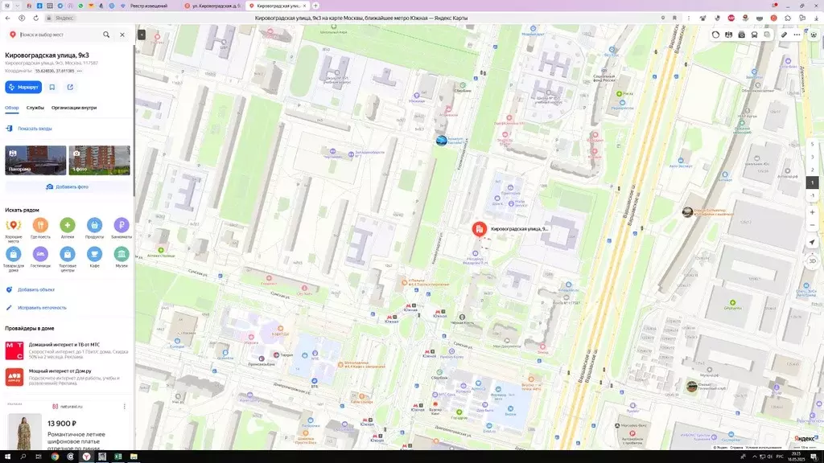Open the browser downloads icon

pyautogui.click(x=816, y=18)
